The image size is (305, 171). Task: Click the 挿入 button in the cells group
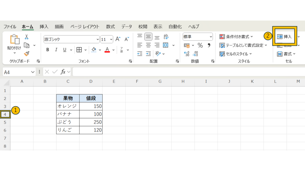point(284,37)
